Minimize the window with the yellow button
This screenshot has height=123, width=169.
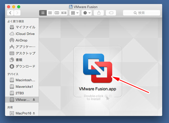(x=14, y=7)
